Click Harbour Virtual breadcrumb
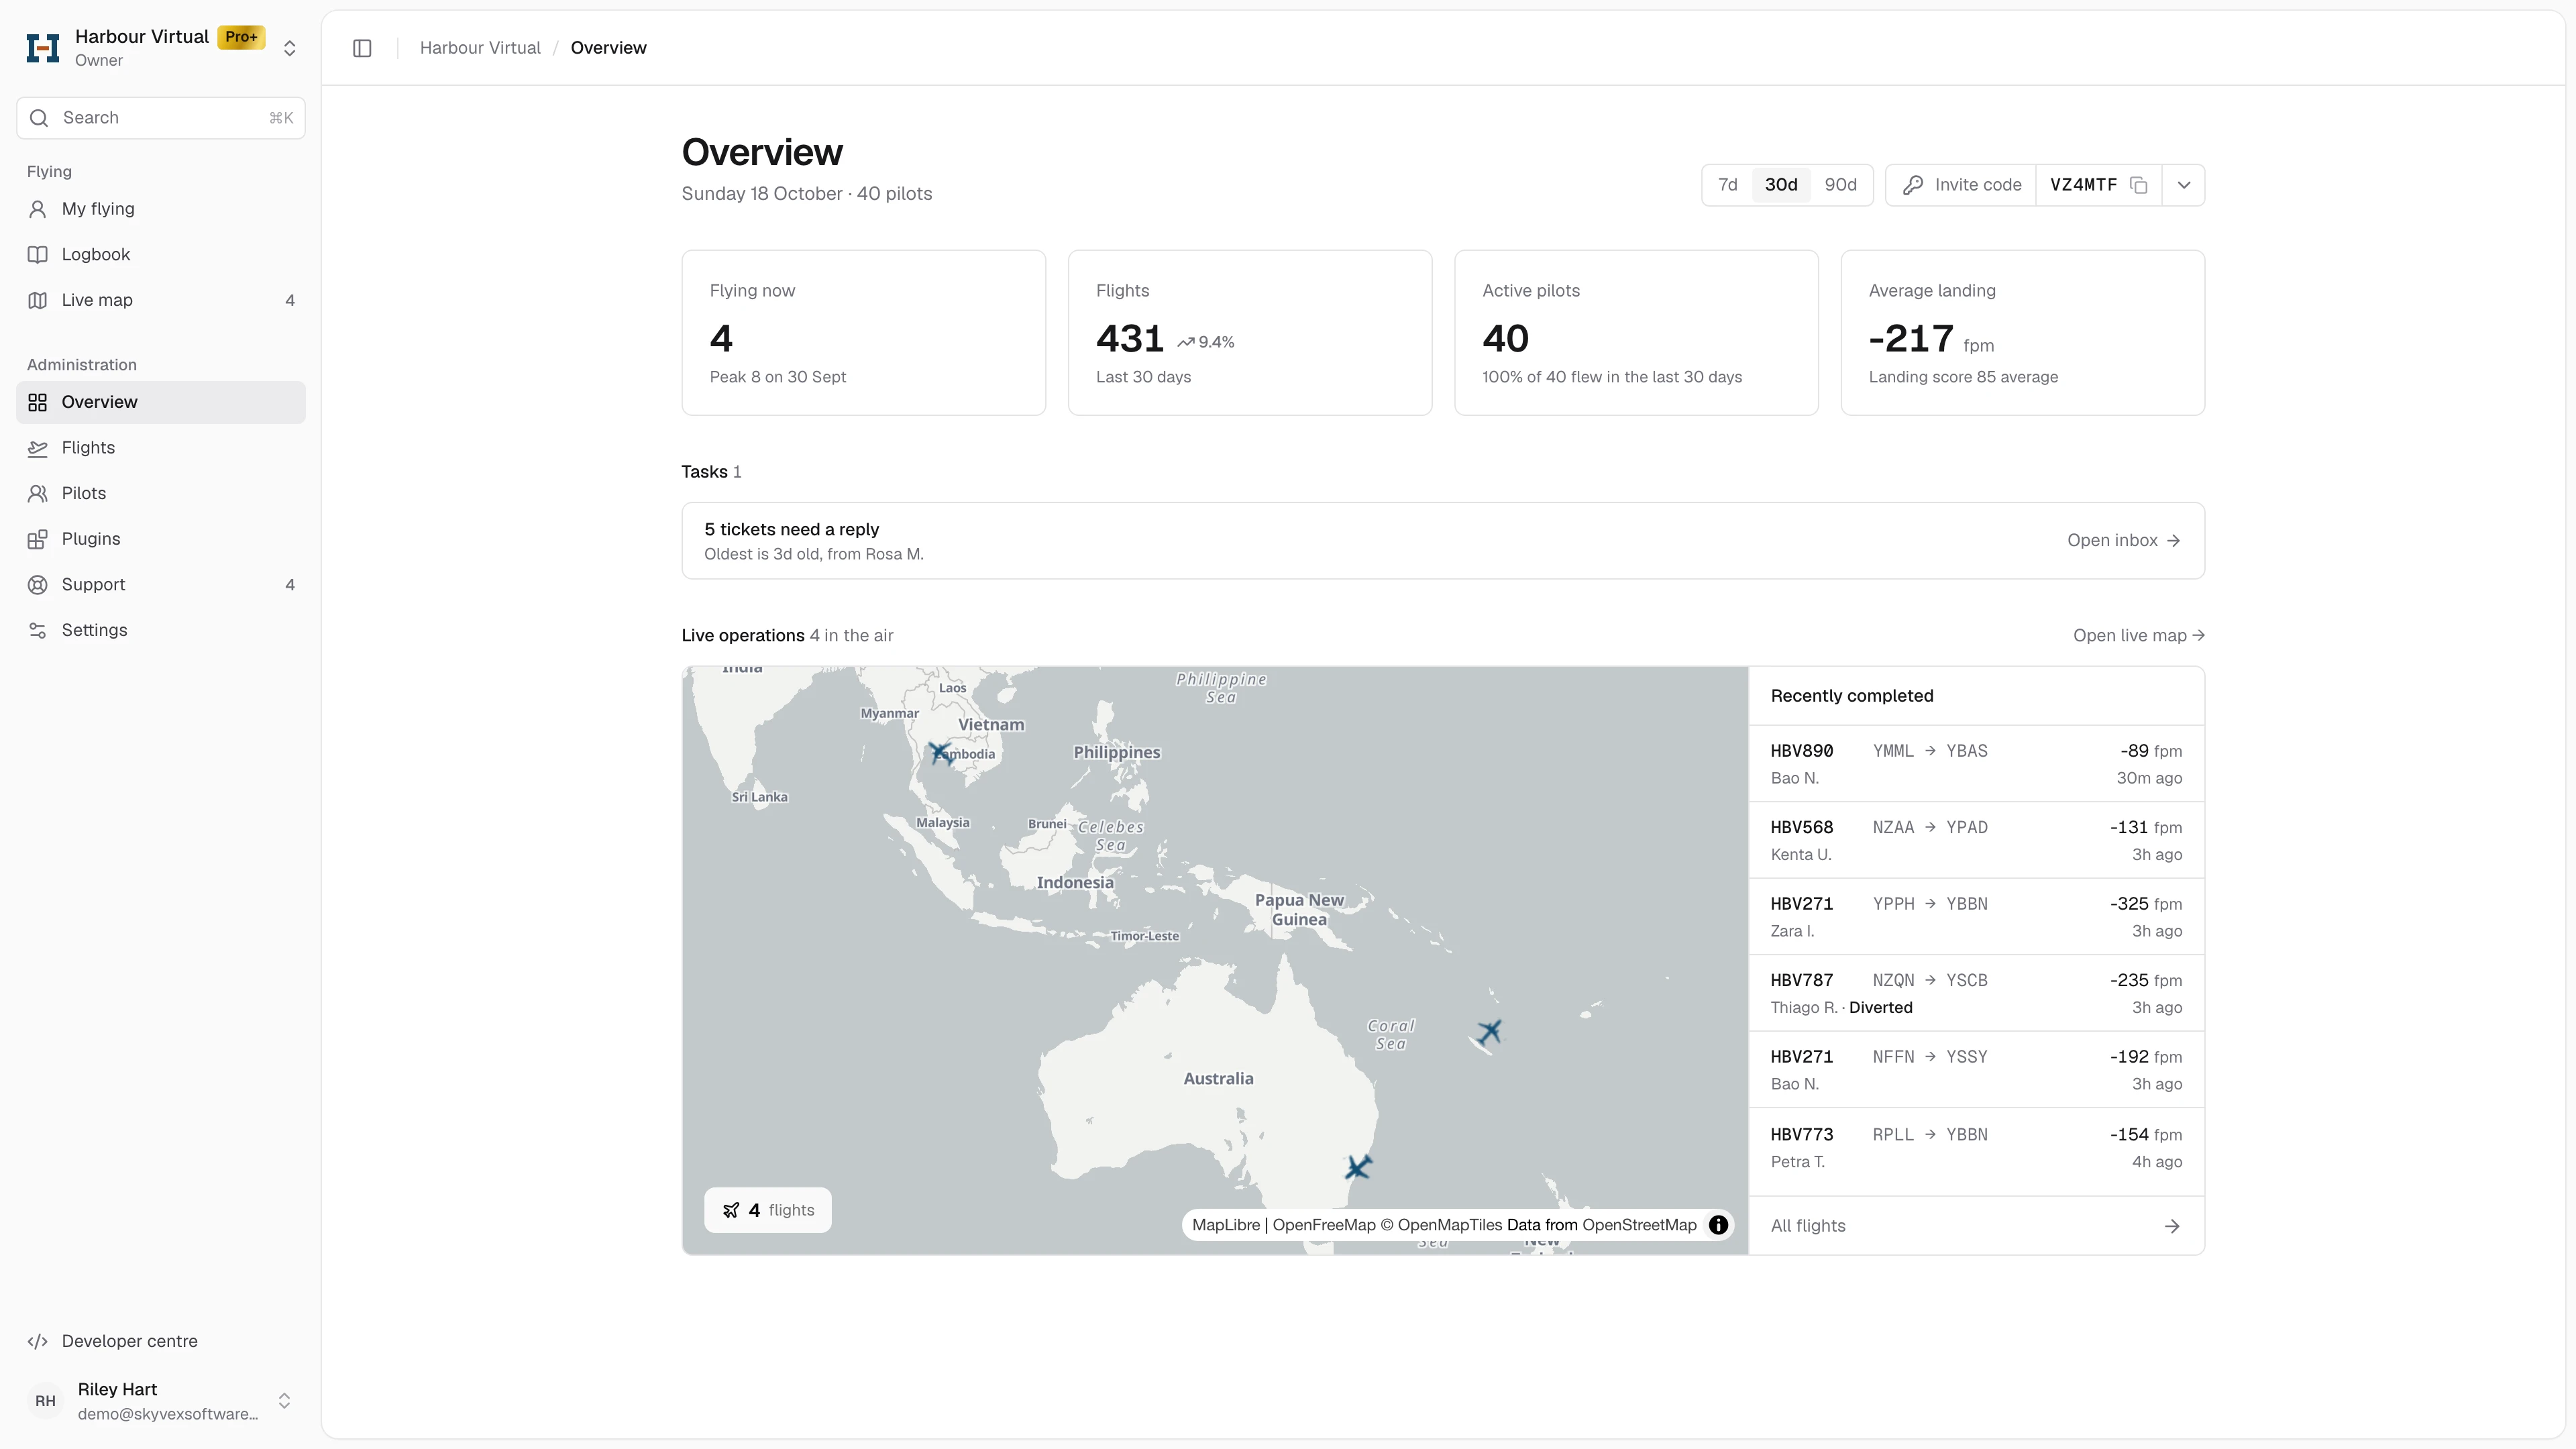This screenshot has width=2576, height=1449. click(x=480, y=48)
